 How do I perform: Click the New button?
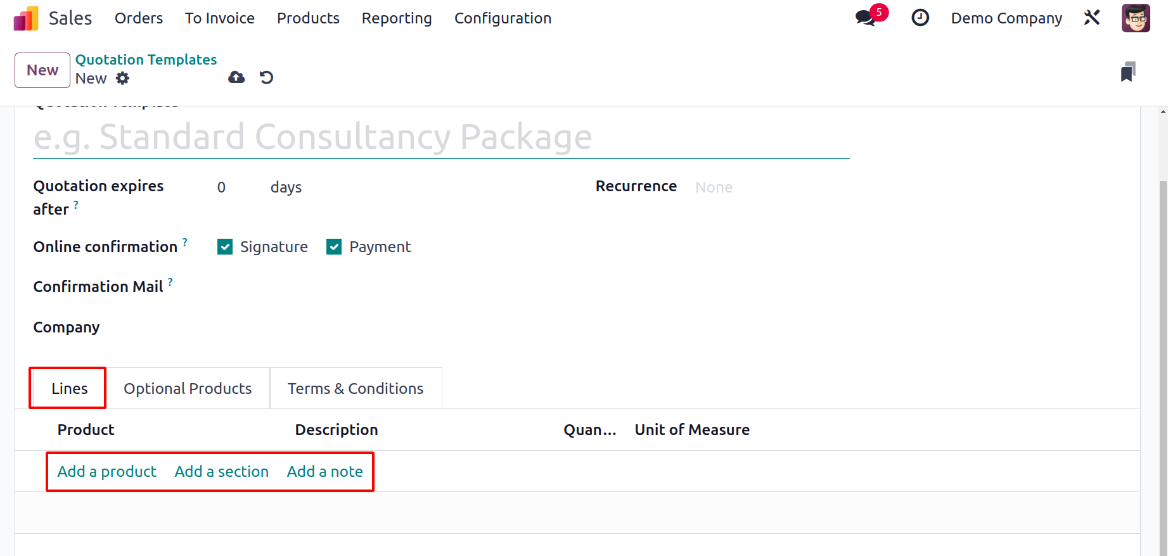pyautogui.click(x=42, y=70)
